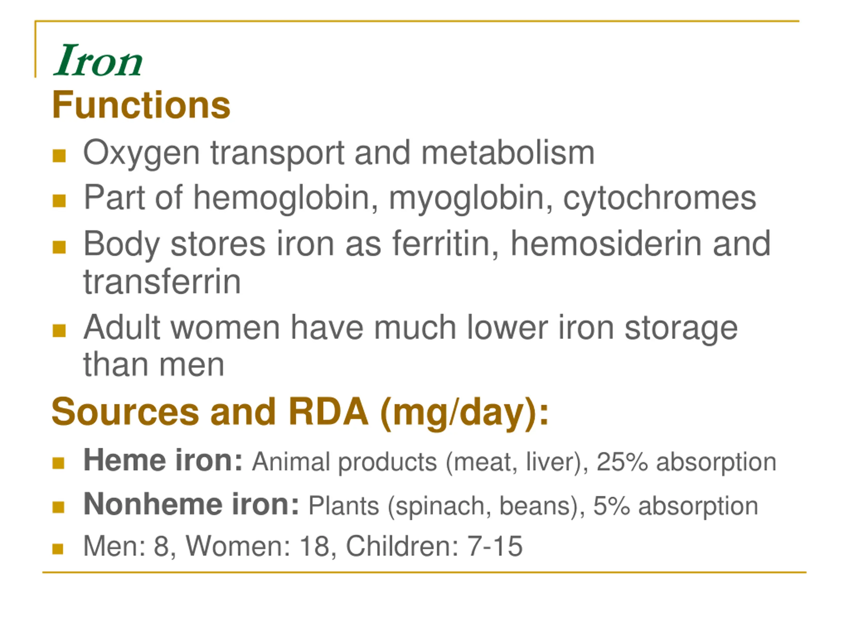Click the bullet beside "Nonheme iron:"
The width and height of the screenshot is (849, 636).
58,507
